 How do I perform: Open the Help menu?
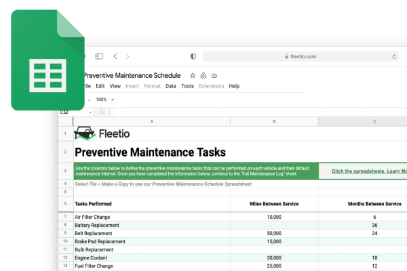pos(234,86)
